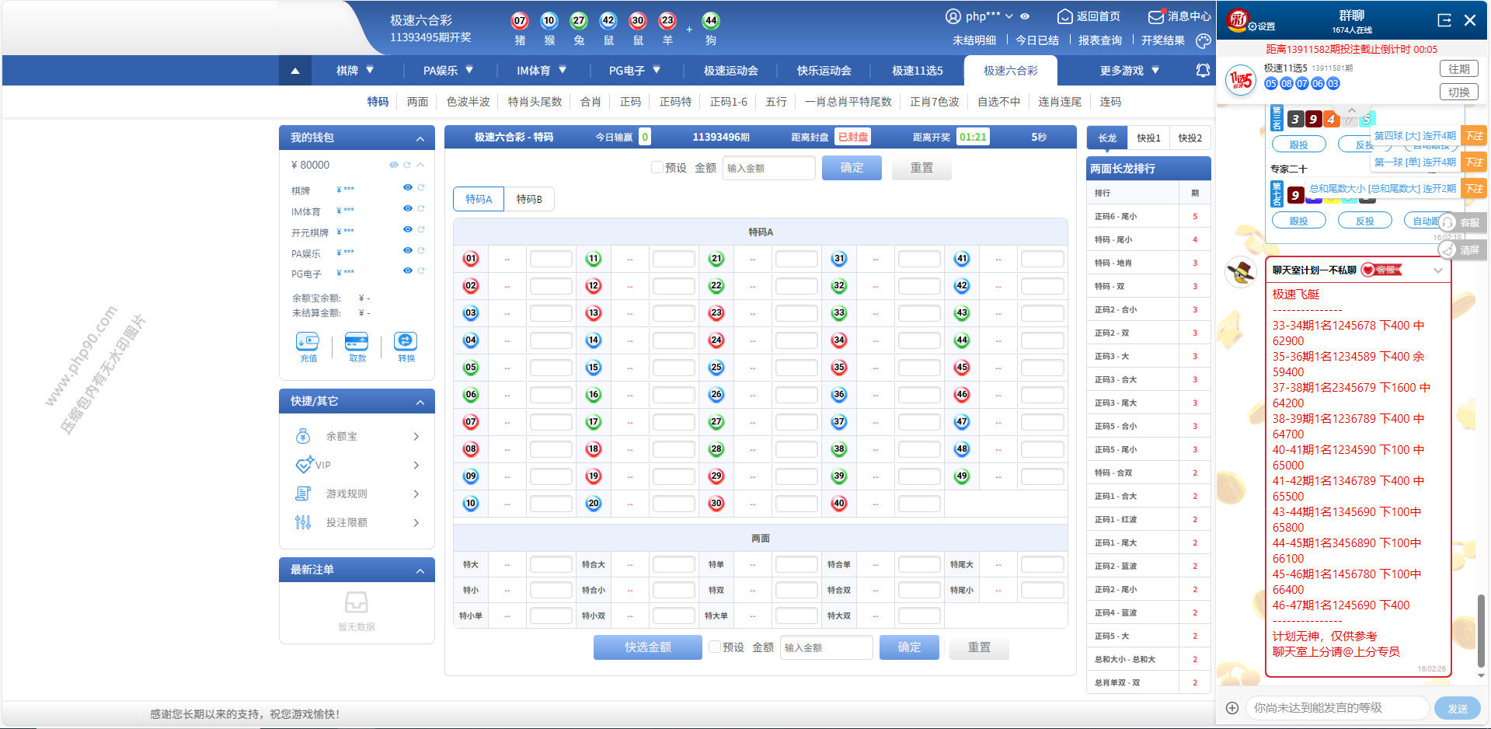Toggle wallet balance visibility eye icon

point(394,165)
